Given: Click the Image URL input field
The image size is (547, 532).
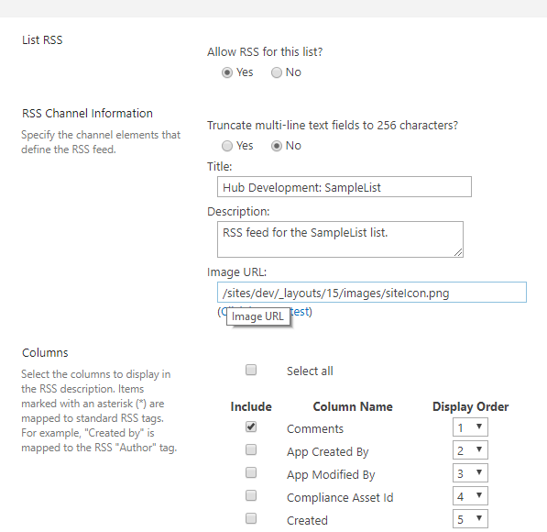Looking at the screenshot, I should point(372,293).
